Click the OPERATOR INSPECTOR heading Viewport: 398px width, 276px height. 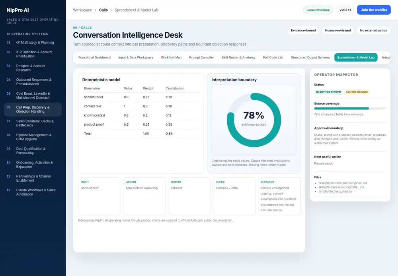(x=336, y=75)
